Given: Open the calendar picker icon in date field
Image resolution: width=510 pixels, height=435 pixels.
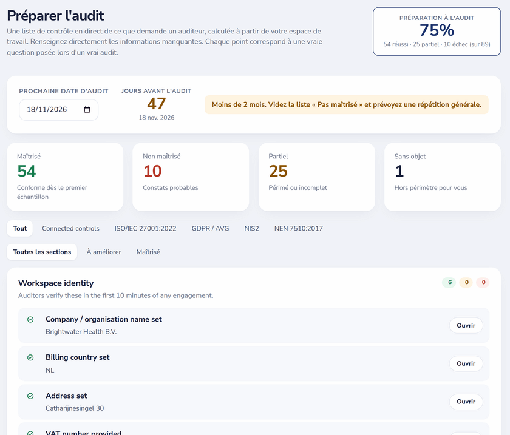Looking at the screenshot, I should (87, 110).
